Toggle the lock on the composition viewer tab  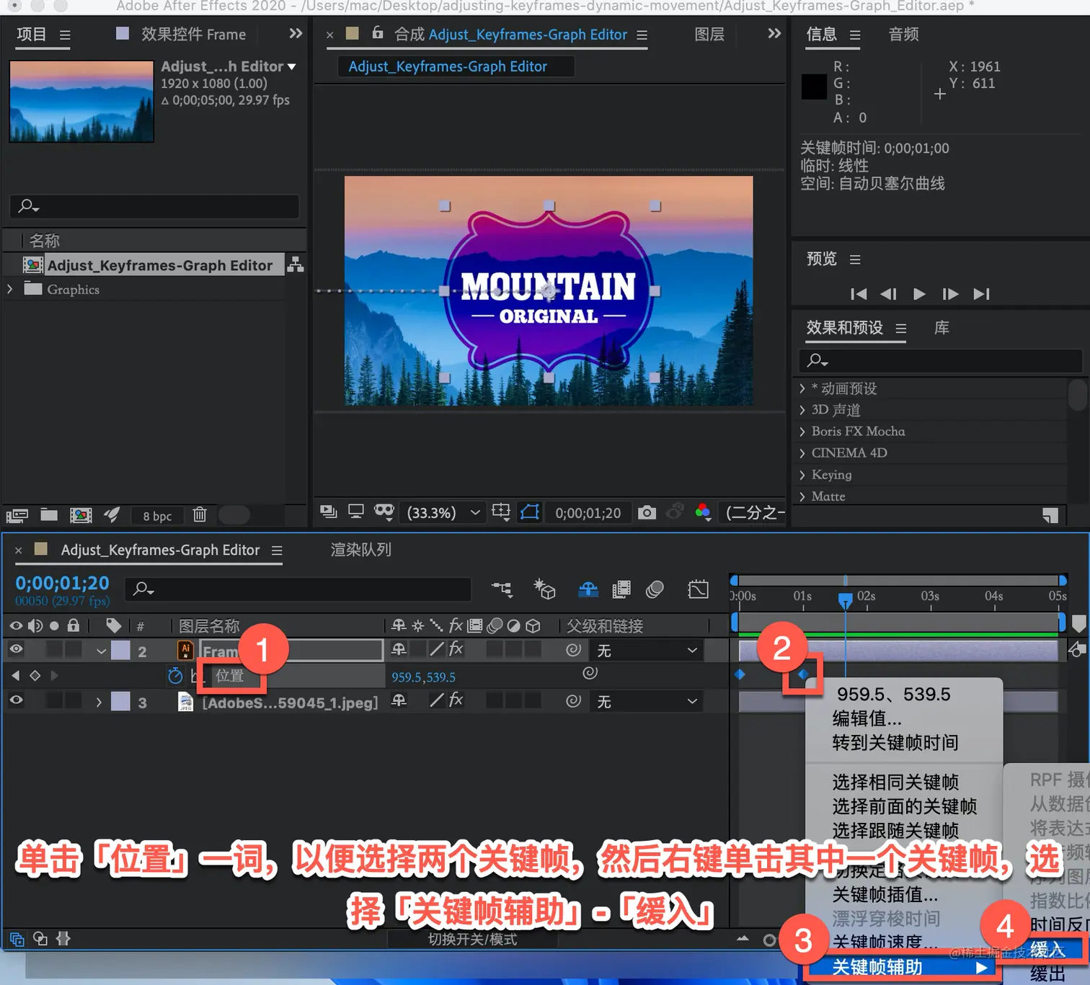point(377,33)
